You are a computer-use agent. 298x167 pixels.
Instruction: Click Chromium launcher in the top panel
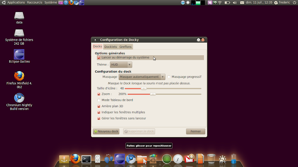tap(77, 2)
